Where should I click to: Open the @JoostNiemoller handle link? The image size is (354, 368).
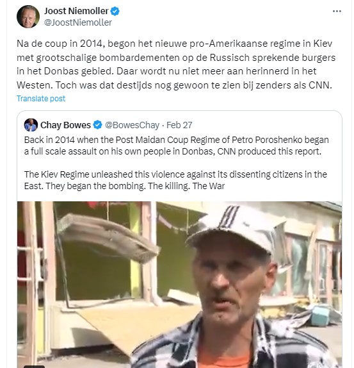[78, 22]
